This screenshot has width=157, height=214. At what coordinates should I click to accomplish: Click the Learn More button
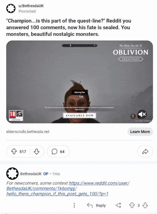(140, 132)
